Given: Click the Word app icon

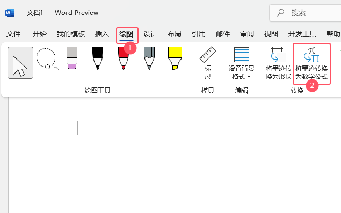Looking at the screenshot, I should [10, 13].
